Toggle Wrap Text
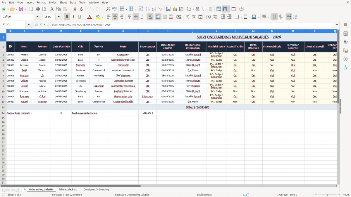 (x=150, y=17)
